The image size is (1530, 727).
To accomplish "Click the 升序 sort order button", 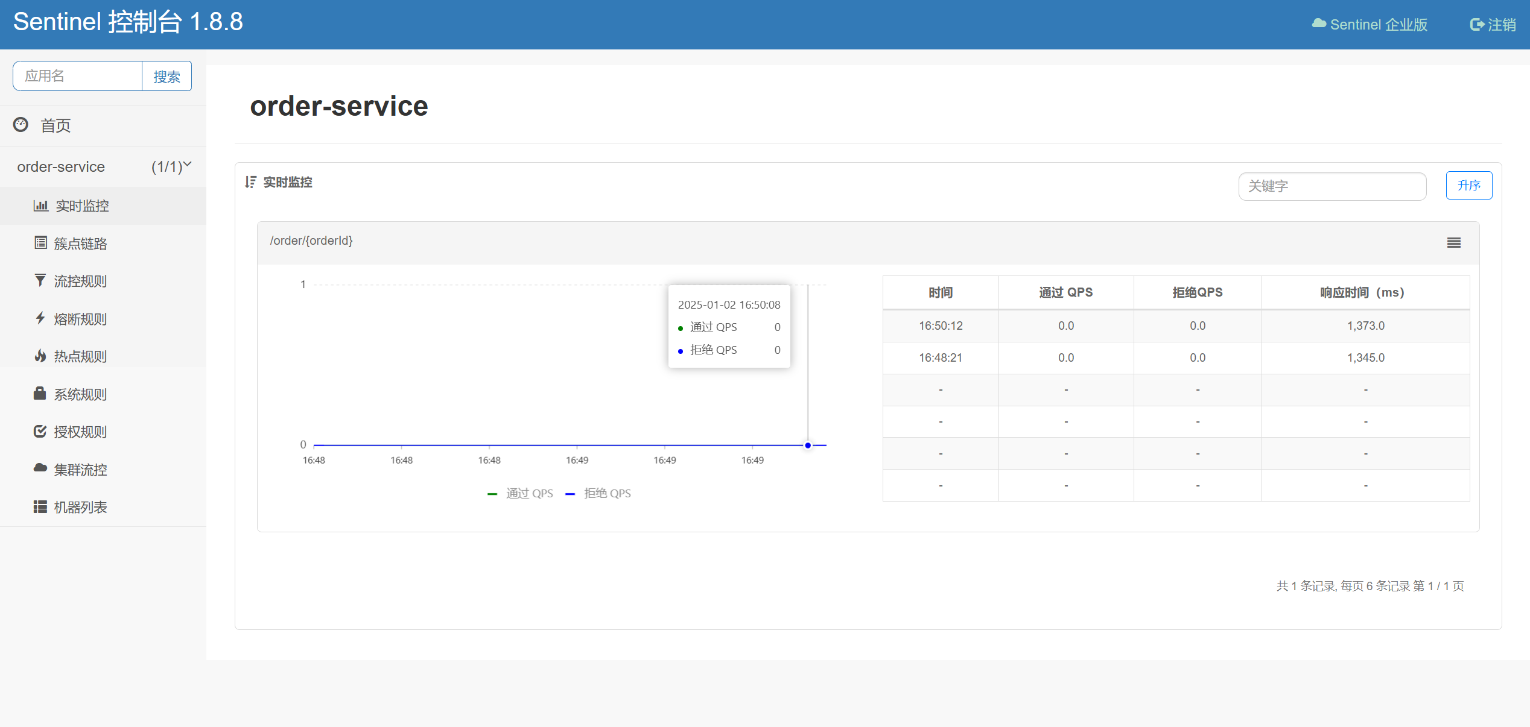I will coord(1468,185).
